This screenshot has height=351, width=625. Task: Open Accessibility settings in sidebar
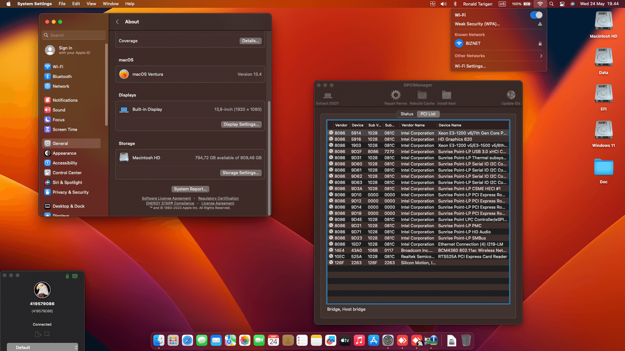click(x=71, y=163)
